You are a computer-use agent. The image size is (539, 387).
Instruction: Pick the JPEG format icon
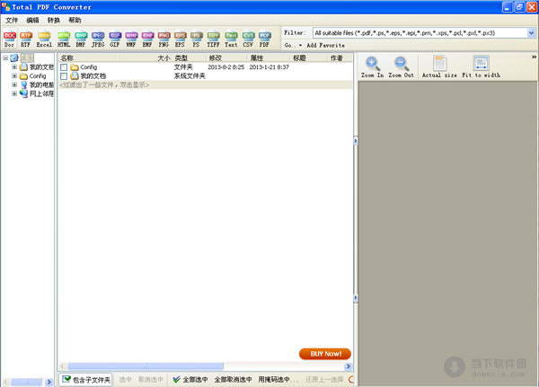(98, 39)
